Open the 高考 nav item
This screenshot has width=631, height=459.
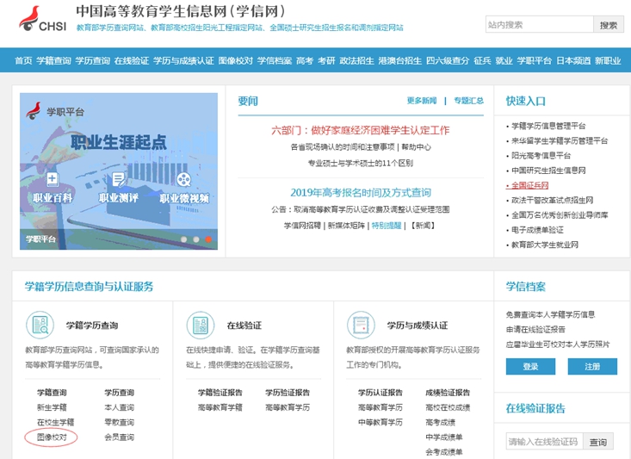tap(305, 61)
